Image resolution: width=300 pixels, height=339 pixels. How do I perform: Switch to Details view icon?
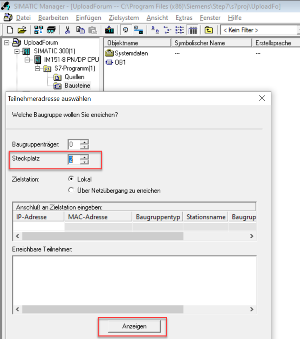pyautogui.click(x=193, y=30)
